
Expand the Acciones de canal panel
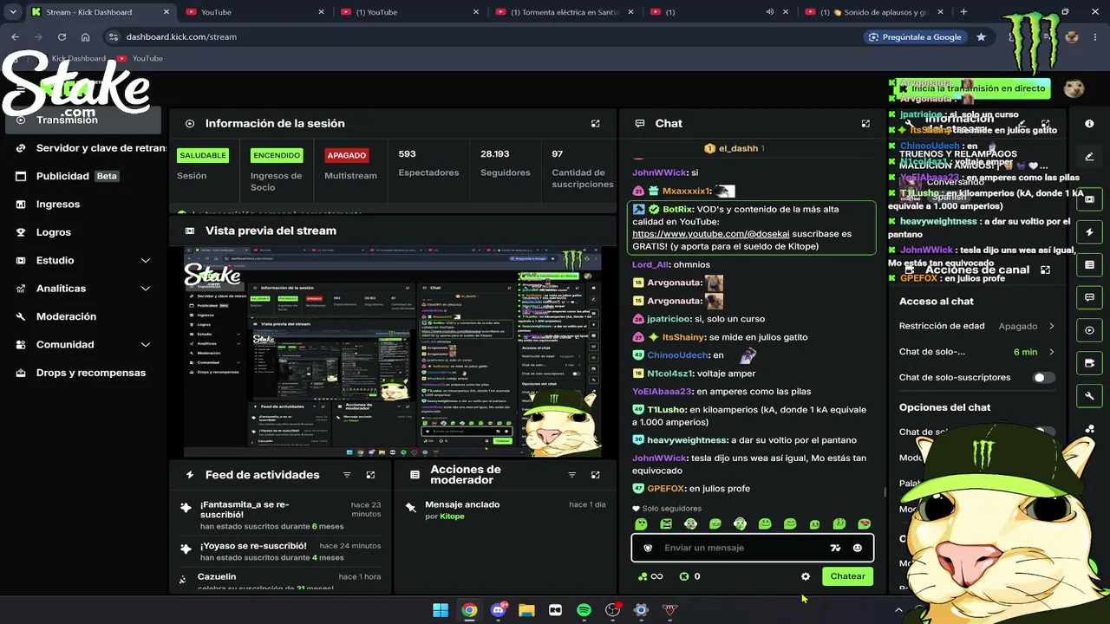1045,270
